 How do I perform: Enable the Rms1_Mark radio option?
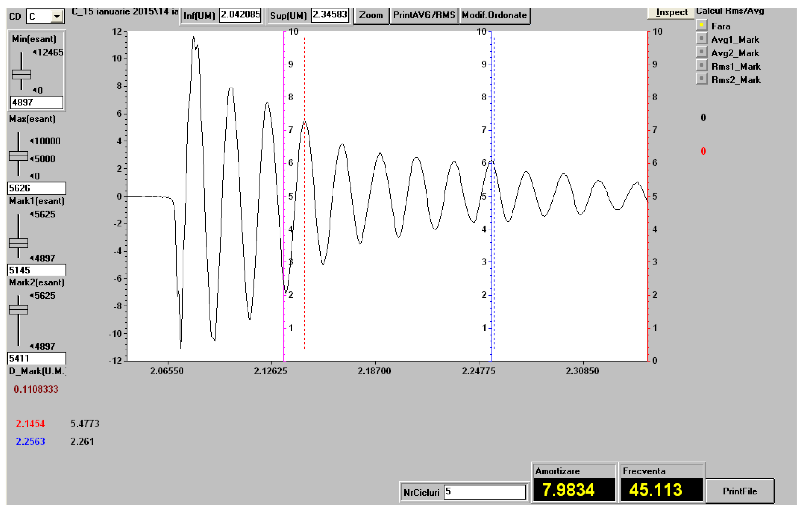pyautogui.click(x=701, y=65)
